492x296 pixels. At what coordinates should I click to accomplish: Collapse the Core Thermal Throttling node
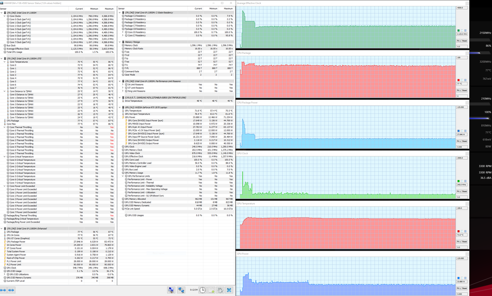click(x=5, y=127)
